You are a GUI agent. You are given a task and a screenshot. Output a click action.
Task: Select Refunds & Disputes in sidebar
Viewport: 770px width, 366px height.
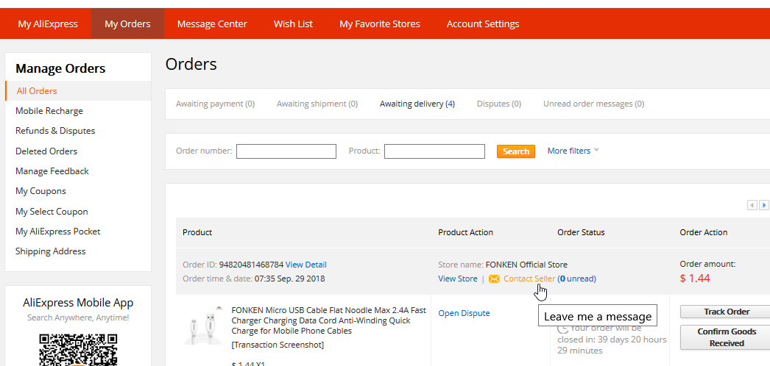tap(55, 131)
